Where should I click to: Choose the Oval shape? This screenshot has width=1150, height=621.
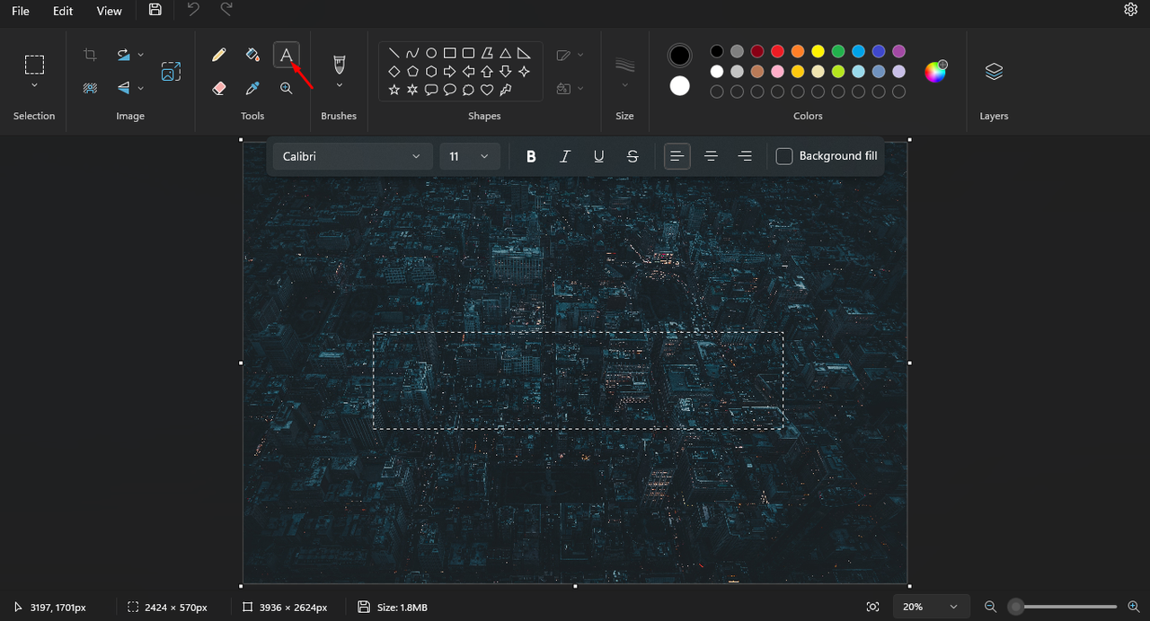click(x=431, y=53)
